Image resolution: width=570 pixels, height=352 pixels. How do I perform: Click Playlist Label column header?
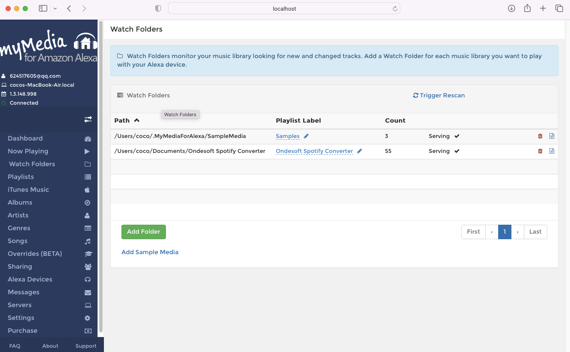click(298, 120)
